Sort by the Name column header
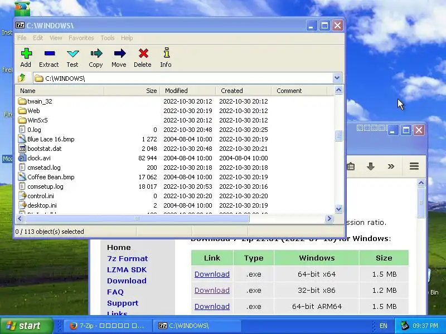The width and height of the screenshot is (446, 334). (60, 91)
